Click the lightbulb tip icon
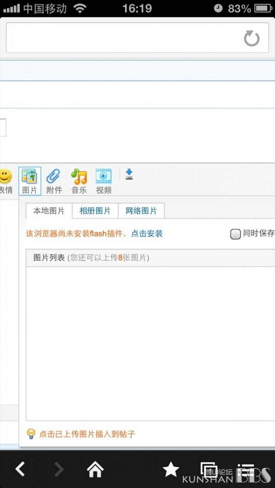 tap(31, 433)
